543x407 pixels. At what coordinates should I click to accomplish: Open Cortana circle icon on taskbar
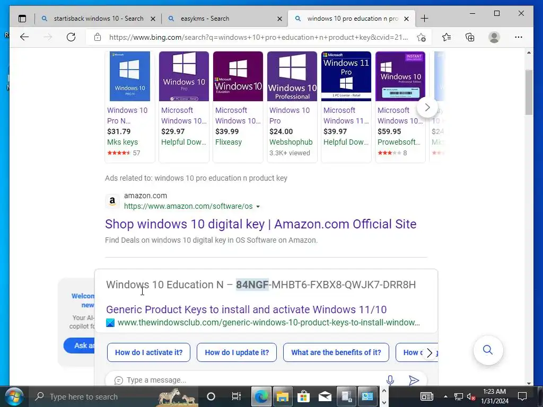coord(211,396)
